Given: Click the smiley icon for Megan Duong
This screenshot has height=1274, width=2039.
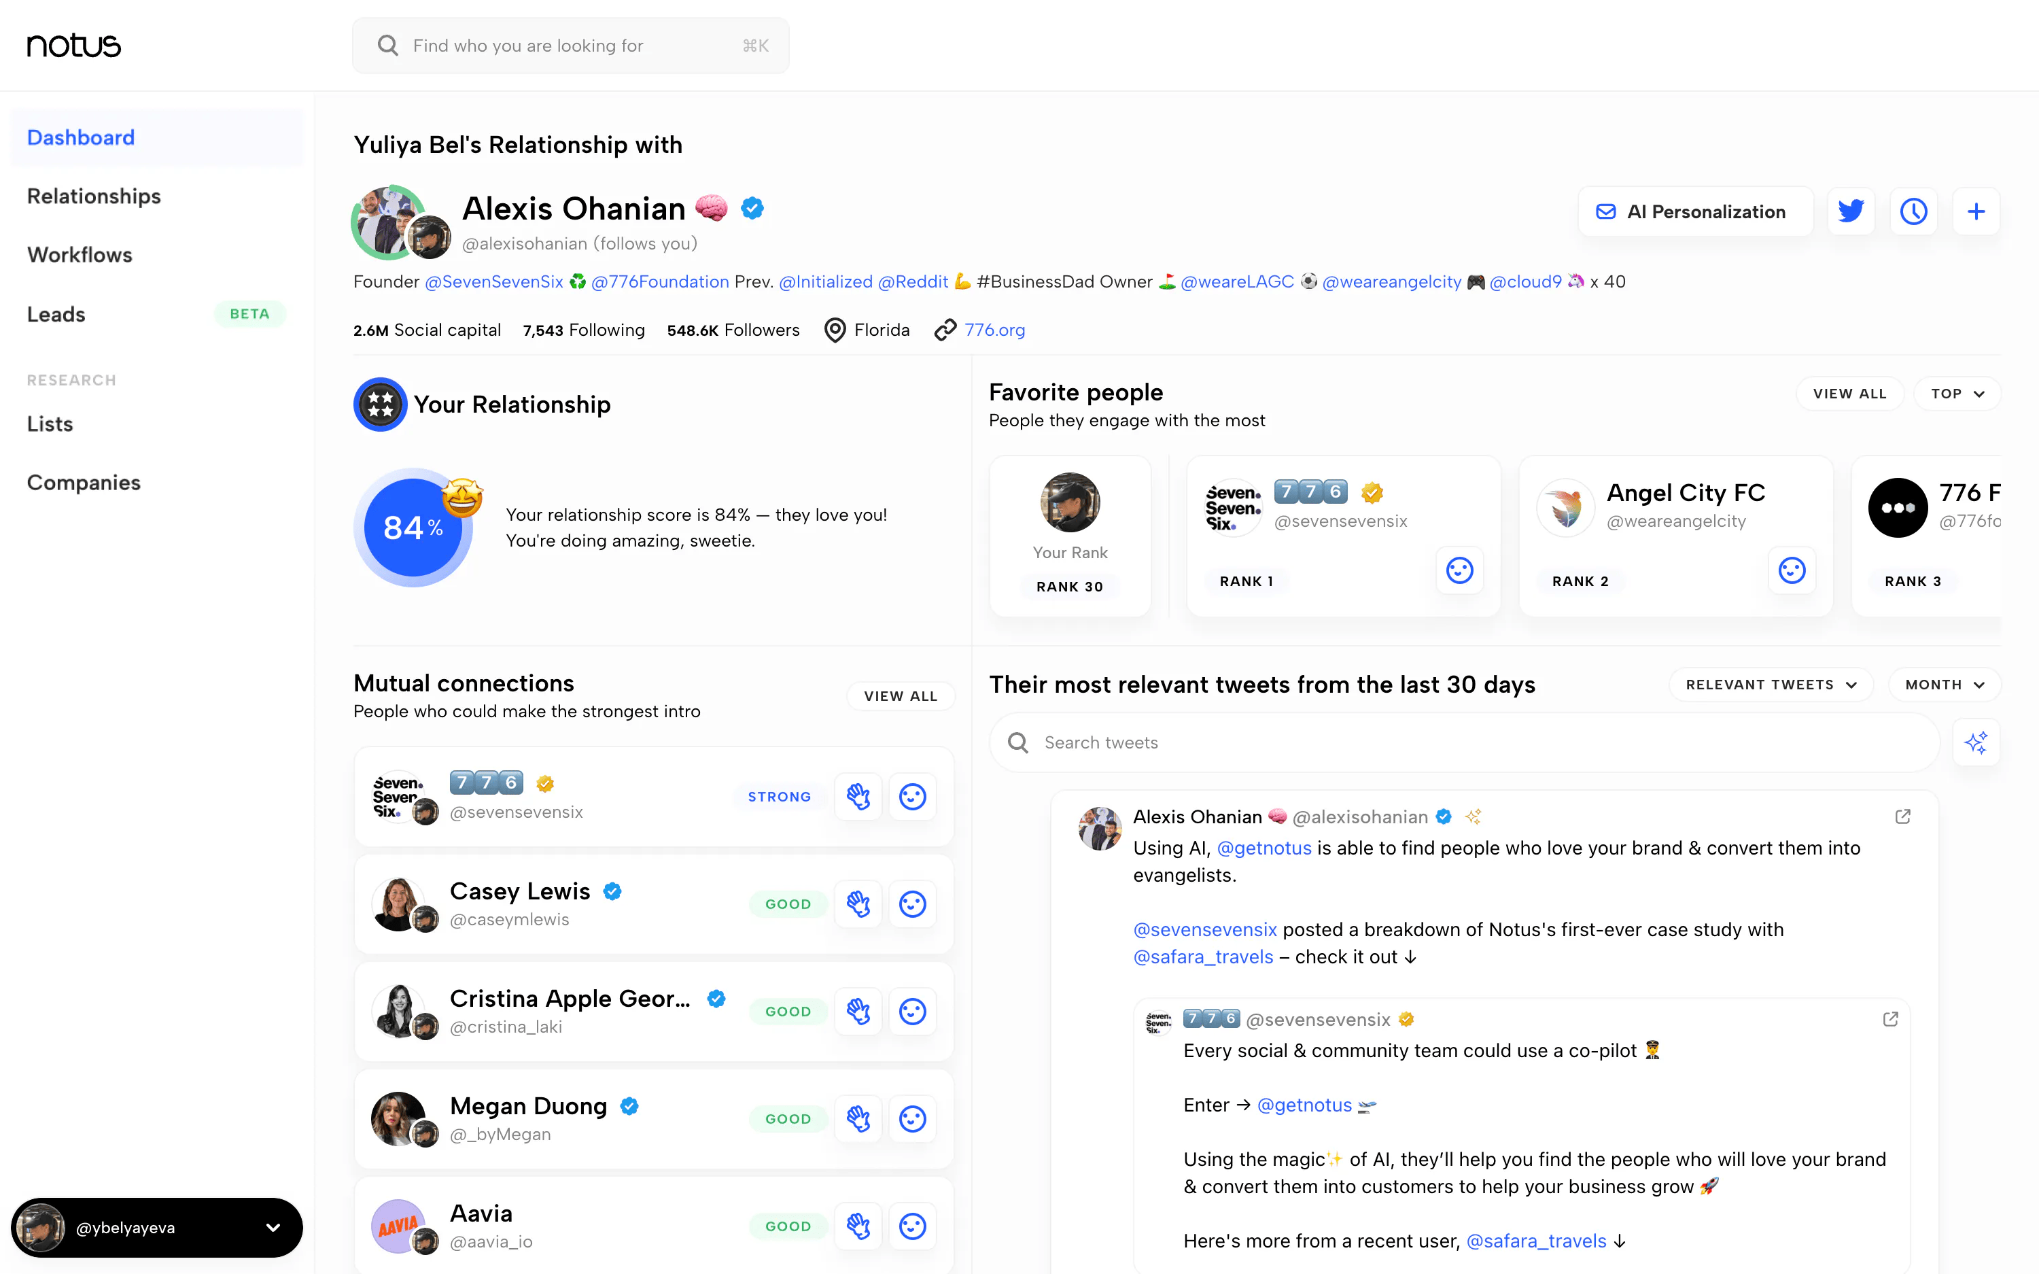Looking at the screenshot, I should [912, 1119].
